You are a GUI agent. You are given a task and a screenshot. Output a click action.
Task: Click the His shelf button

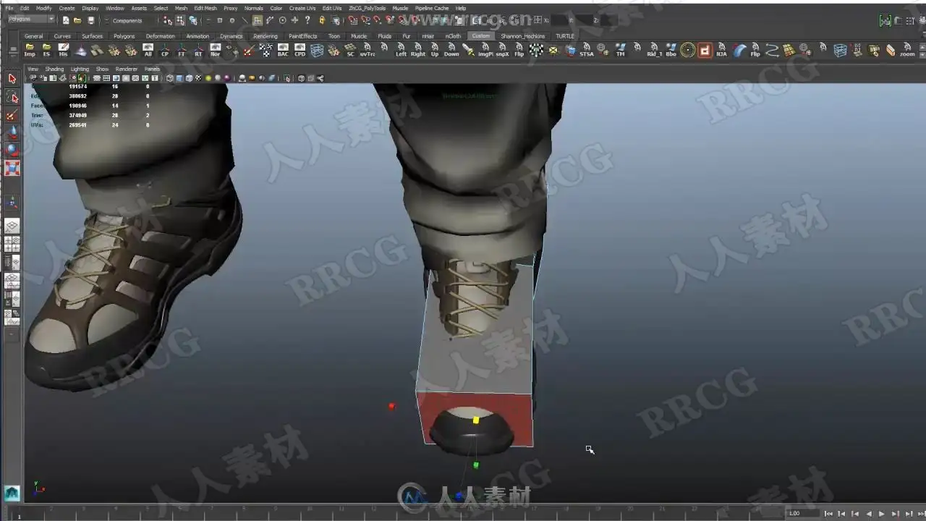(63, 50)
